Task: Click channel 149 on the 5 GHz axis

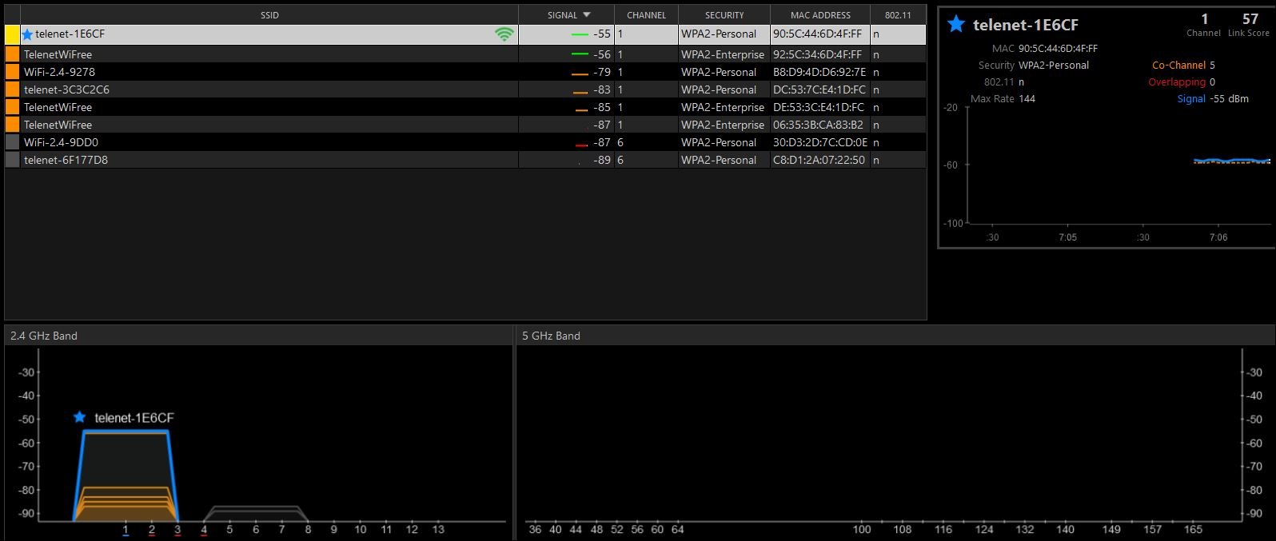Action: (x=1111, y=529)
